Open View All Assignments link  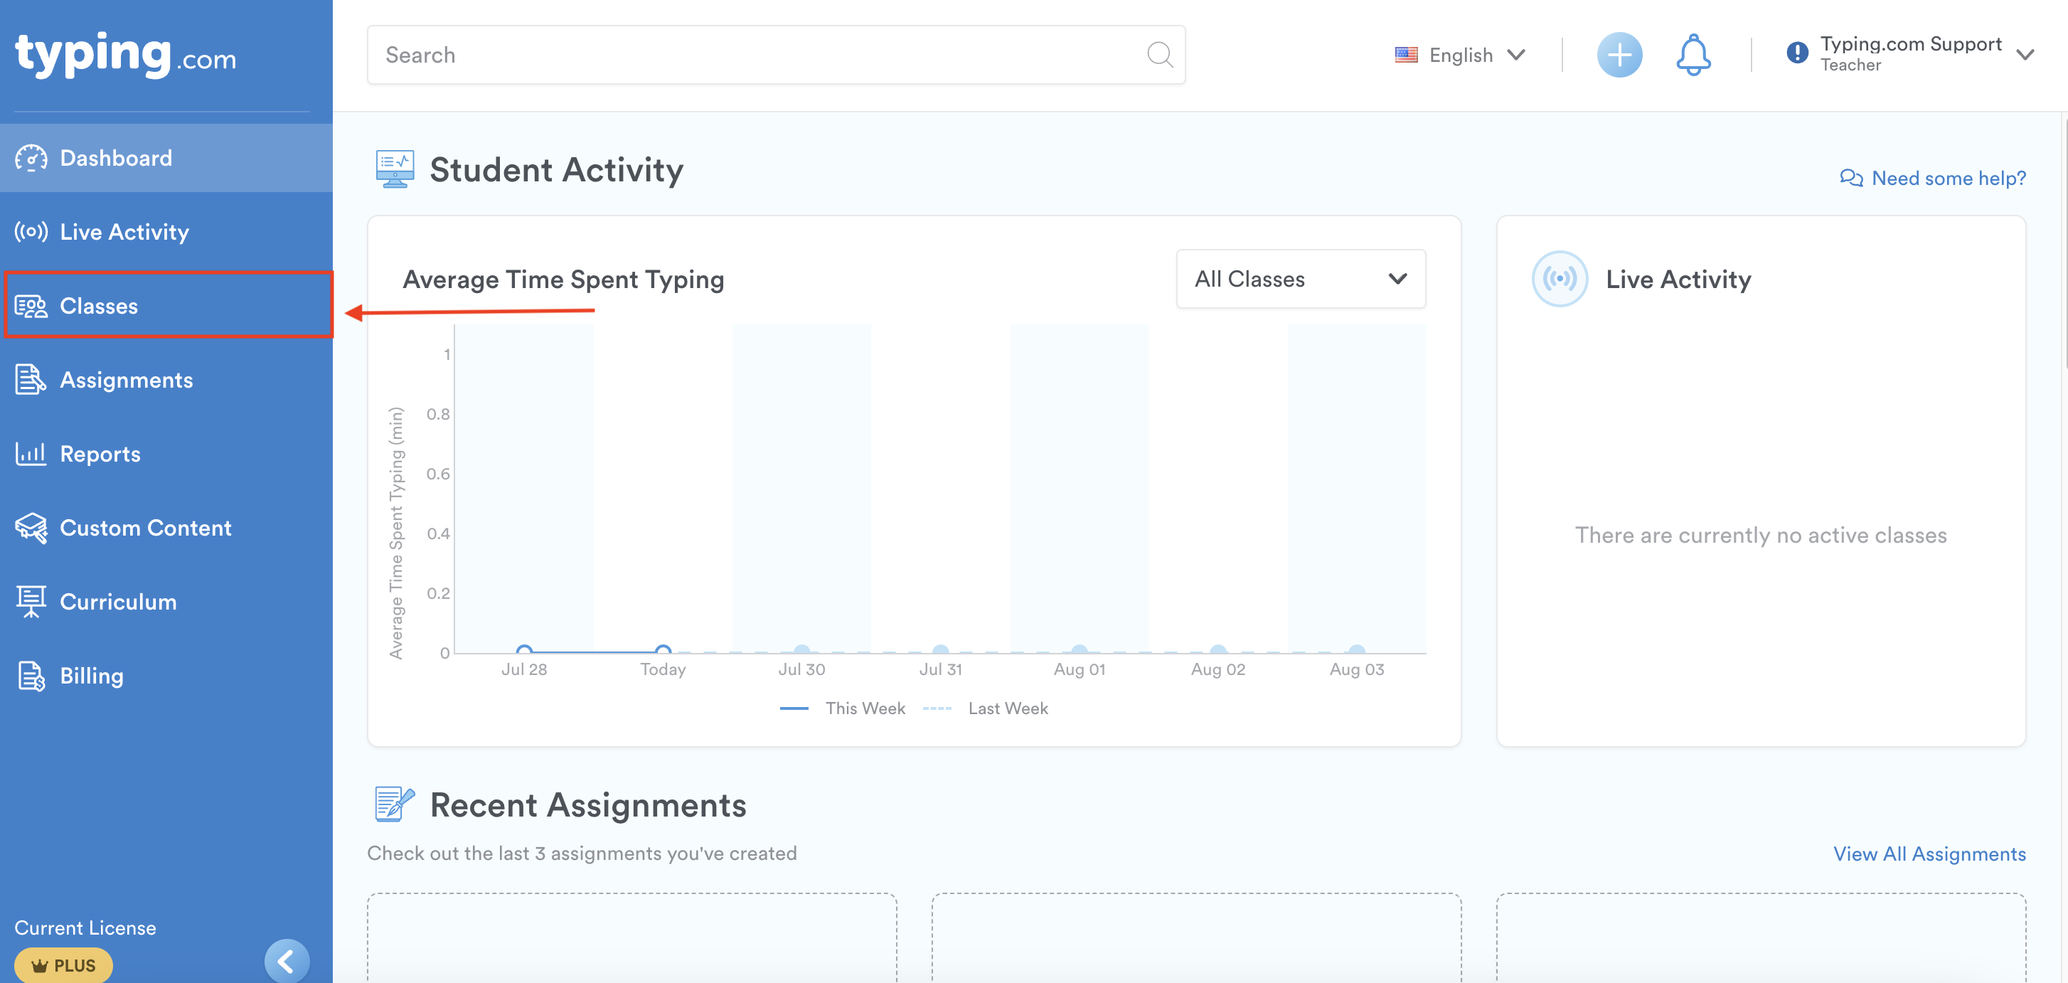click(x=1929, y=854)
